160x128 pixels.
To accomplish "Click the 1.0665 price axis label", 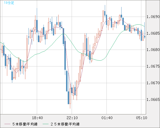I will coord(153,99).
